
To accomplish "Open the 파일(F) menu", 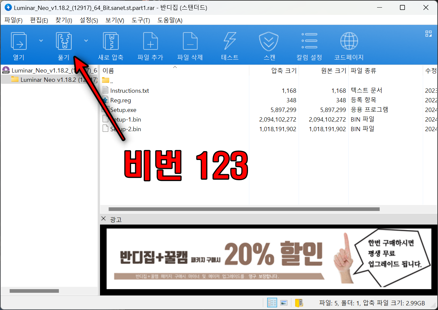I will coord(14,20).
